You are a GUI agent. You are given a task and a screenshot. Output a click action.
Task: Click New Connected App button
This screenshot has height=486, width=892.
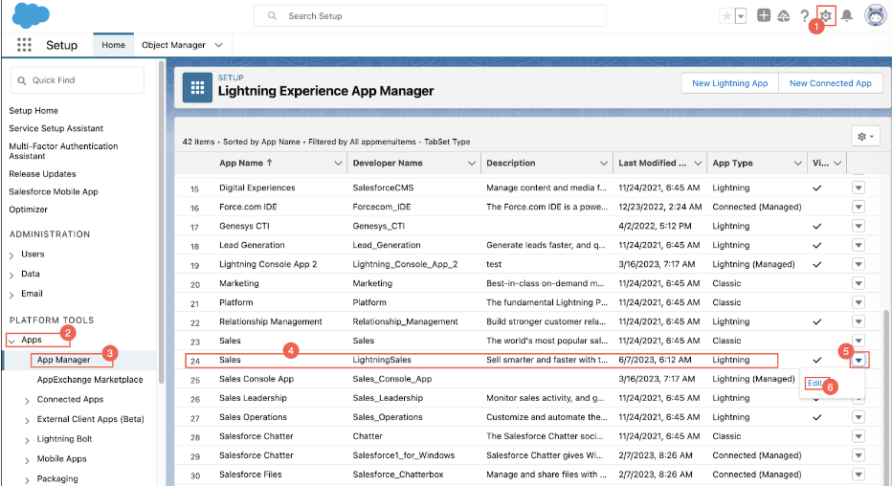point(830,83)
